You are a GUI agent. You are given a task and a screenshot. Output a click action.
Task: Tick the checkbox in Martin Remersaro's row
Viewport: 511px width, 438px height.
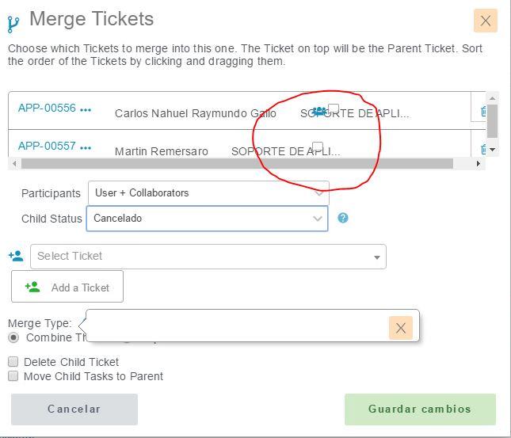tap(318, 146)
